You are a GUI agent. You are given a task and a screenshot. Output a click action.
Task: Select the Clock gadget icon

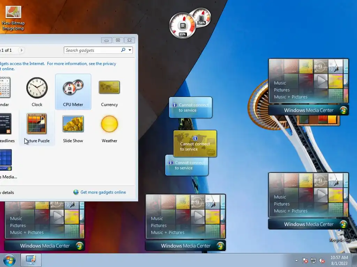coord(37,88)
